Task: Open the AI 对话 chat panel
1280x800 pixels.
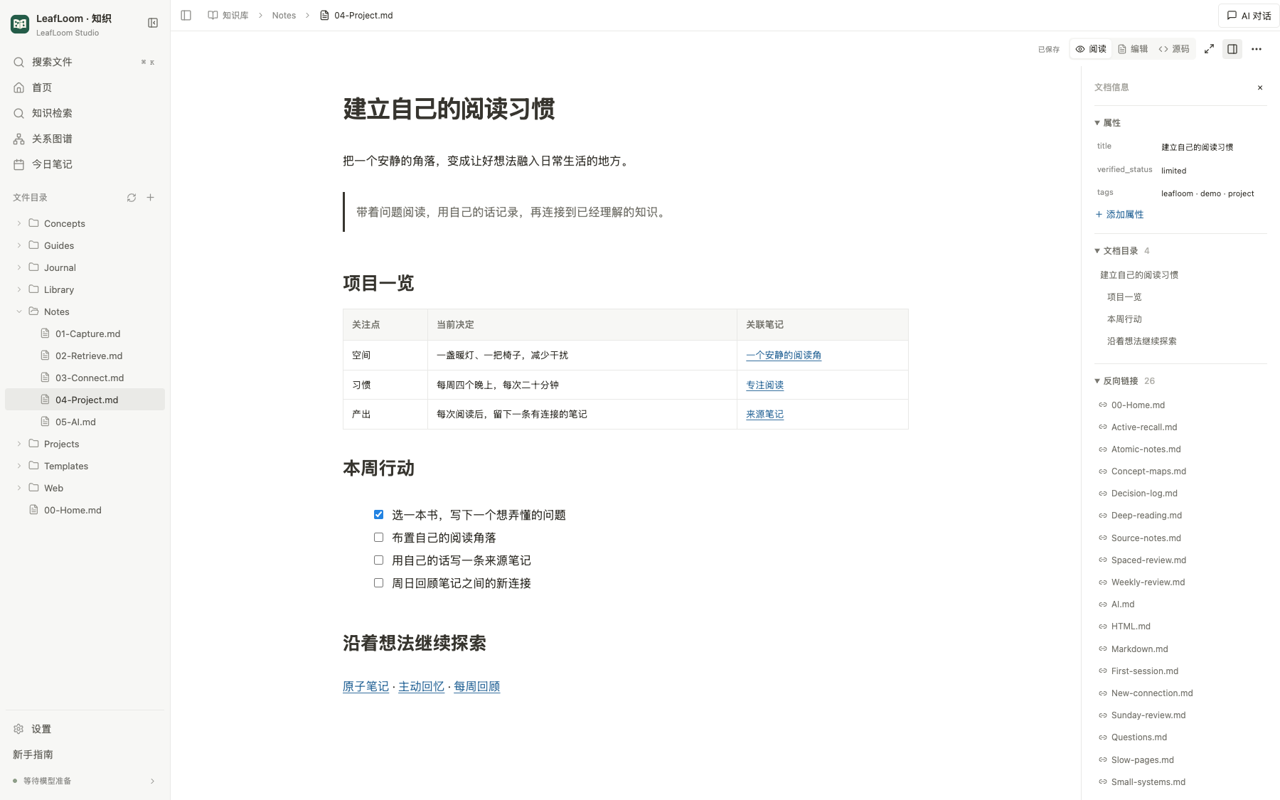Action: pyautogui.click(x=1249, y=16)
